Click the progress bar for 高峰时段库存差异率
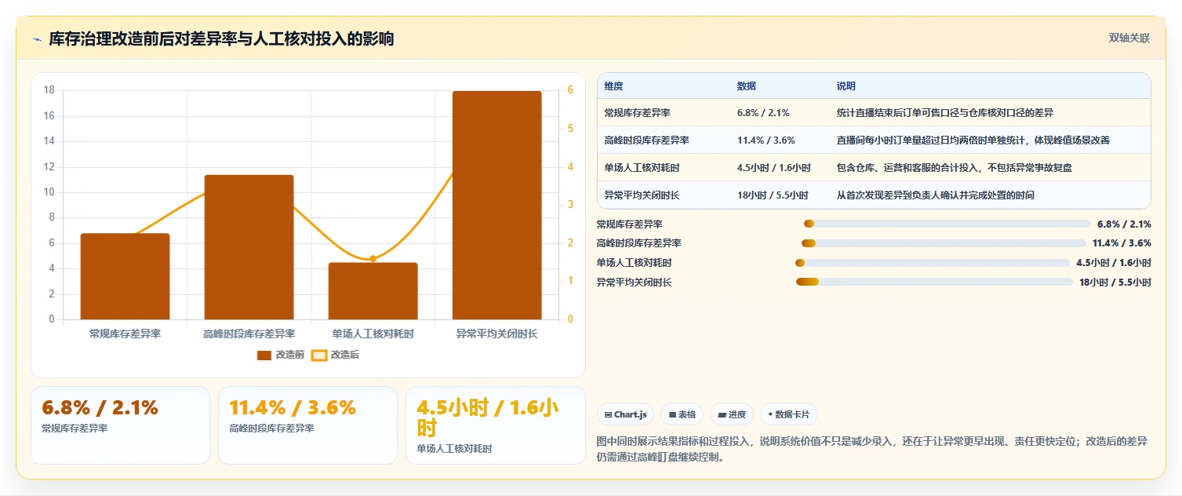Screen dimensions: 1182x496 (944, 243)
